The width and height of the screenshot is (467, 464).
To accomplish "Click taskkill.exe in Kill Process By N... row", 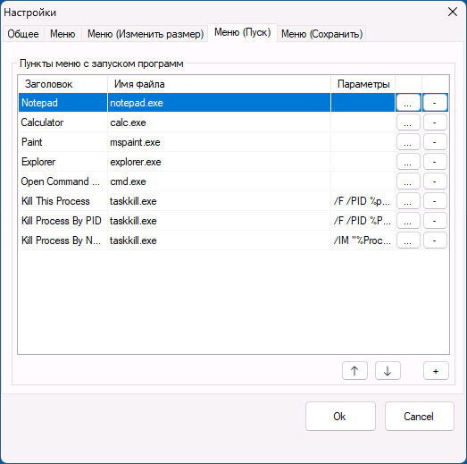I will (x=219, y=240).
